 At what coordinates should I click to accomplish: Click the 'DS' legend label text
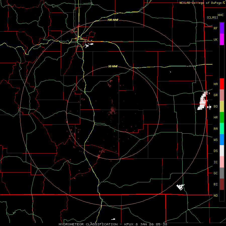coord(215,151)
